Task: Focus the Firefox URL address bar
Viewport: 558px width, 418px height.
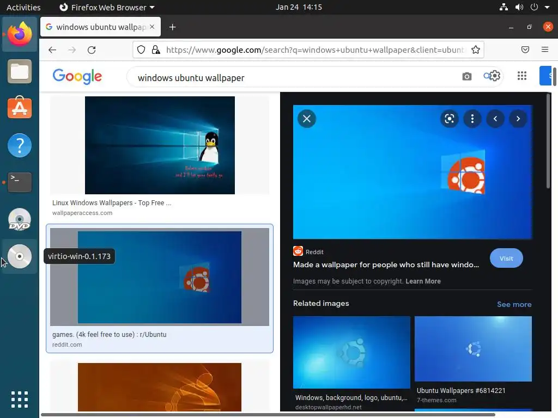Action: pyautogui.click(x=308, y=50)
